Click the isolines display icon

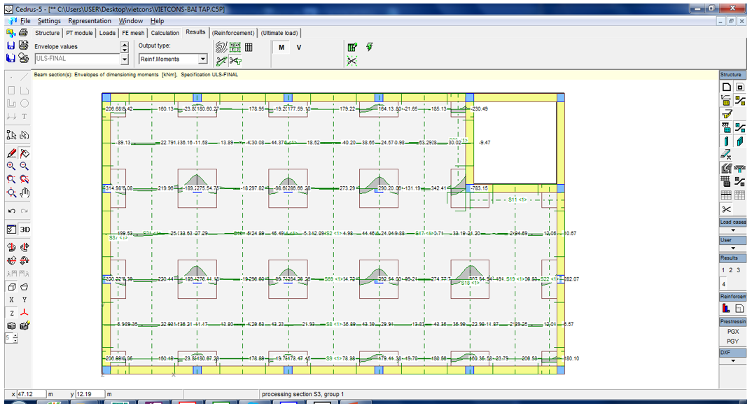[221, 47]
